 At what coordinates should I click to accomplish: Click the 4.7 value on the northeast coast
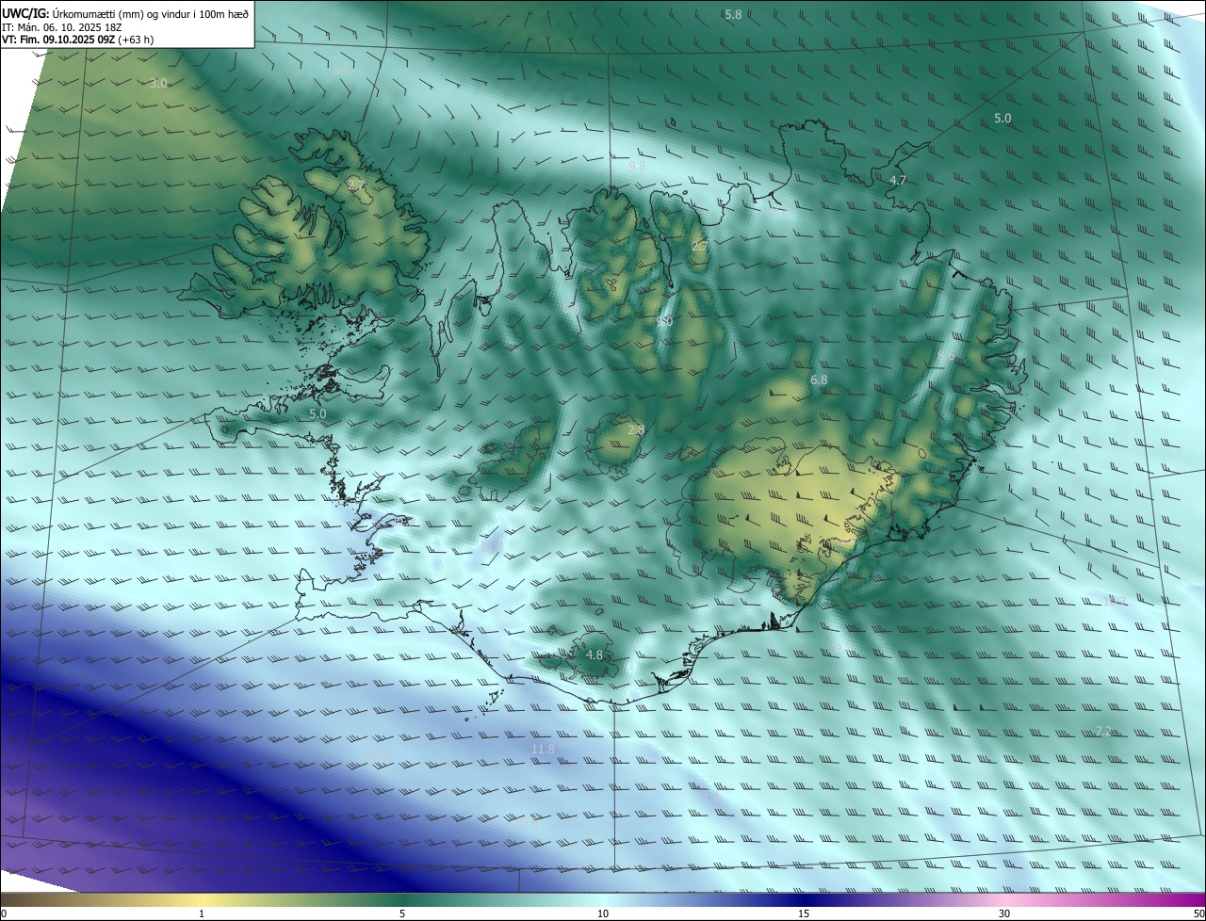(898, 180)
